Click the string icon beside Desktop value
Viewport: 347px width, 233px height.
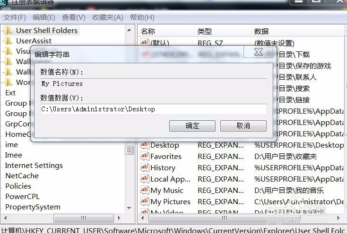(x=144, y=145)
